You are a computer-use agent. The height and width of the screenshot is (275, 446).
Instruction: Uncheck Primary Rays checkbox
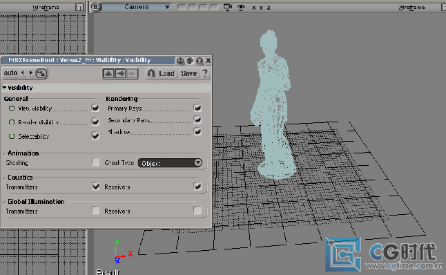197,108
